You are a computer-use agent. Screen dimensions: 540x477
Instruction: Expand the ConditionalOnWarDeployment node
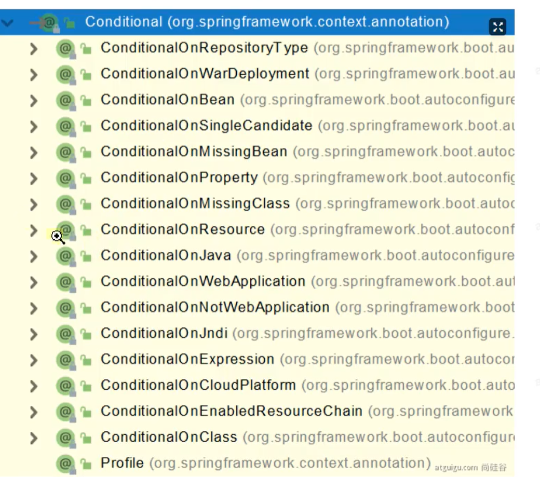click(33, 75)
